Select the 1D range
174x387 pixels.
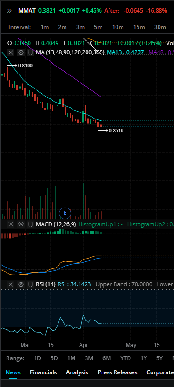tap(37, 358)
